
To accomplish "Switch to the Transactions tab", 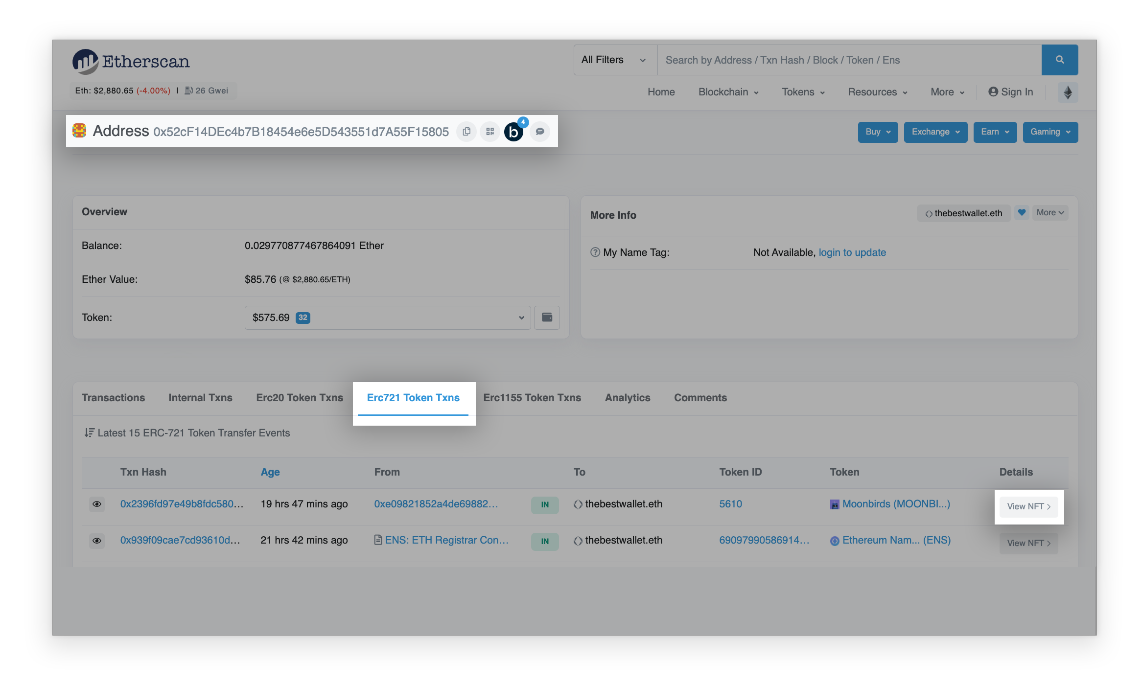I will 113,397.
